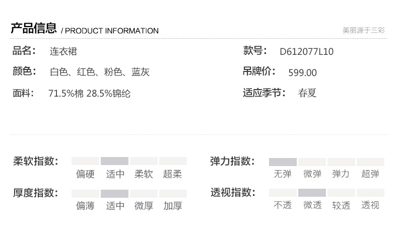Select the 适中 thickness segment bar
398x236 pixels.
coord(114,194)
